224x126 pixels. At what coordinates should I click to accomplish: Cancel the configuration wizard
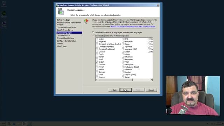[x=151, y=90]
